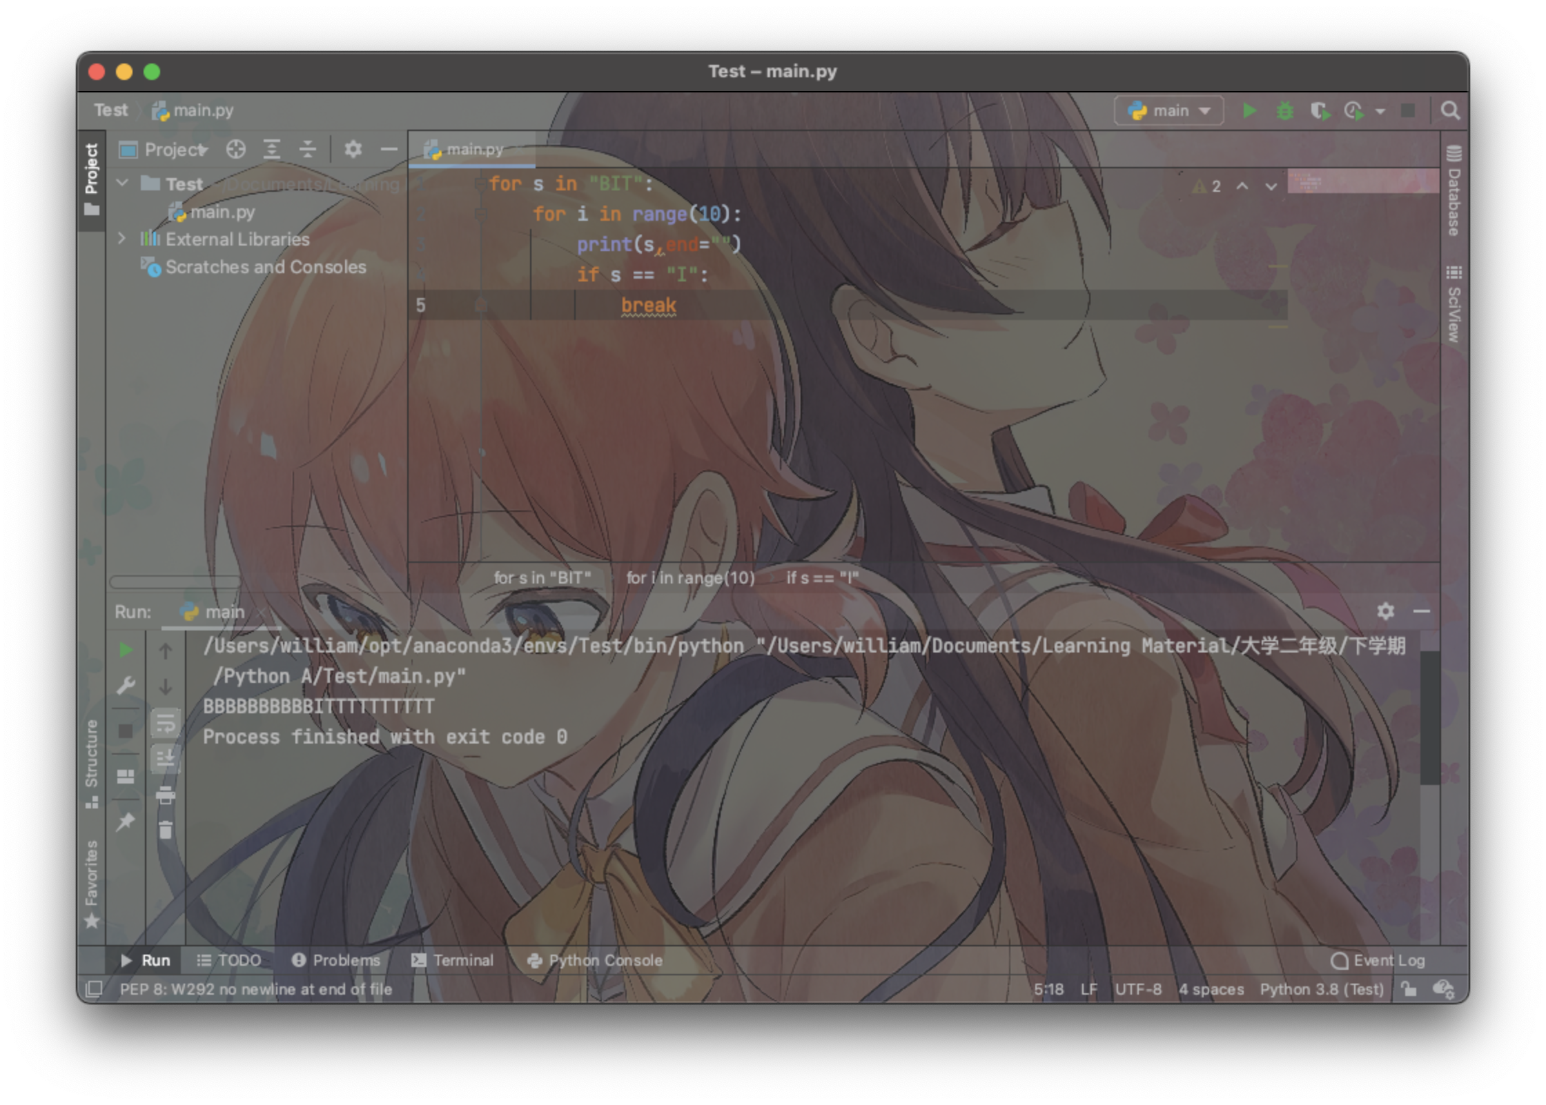Open Search Everywhere magnifier icon

click(x=1450, y=110)
